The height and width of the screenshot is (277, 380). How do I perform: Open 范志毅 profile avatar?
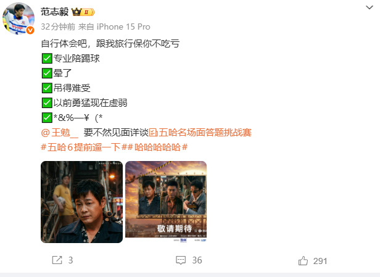pyautogui.click(x=19, y=19)
